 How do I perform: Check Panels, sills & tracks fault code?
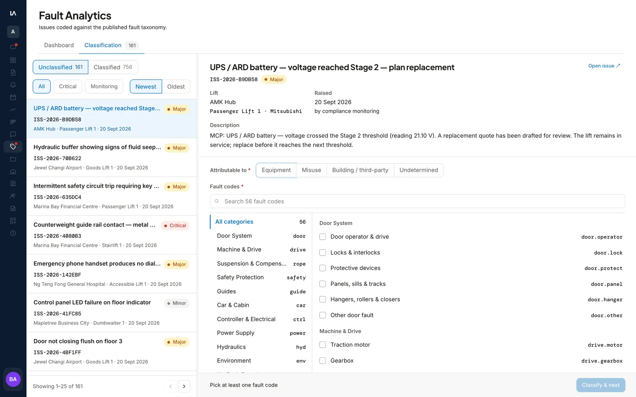[x=323, y=284]
